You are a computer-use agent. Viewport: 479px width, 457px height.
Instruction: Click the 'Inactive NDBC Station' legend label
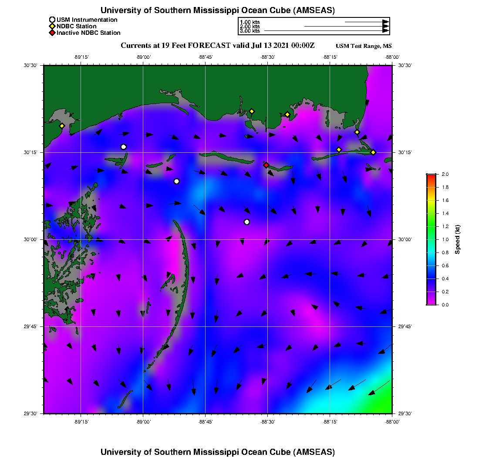coord(88,33)
